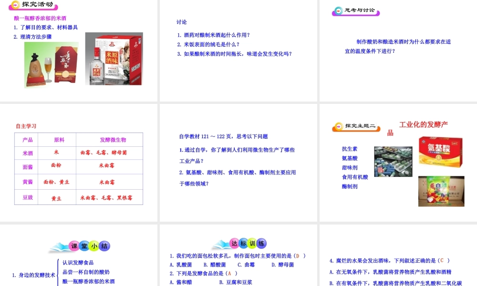Choose option B. 醋酸菌 in question 1
The height and width of the screenshot is (286, 477).
coord(215,265)
